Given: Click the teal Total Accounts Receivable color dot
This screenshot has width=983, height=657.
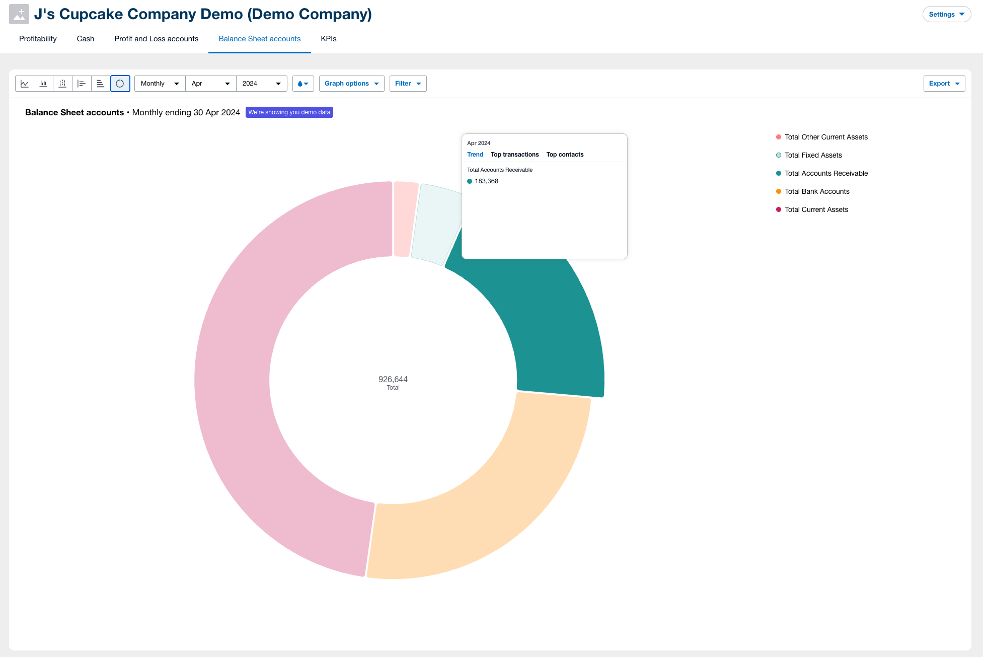Looking at the screenshot, I should coord(779,173).
